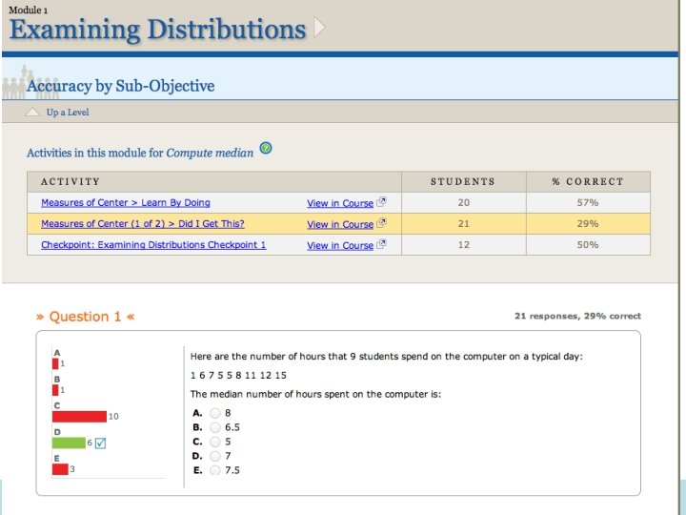
Task: Pick radio button D, 7
Action: pos(214,456)
